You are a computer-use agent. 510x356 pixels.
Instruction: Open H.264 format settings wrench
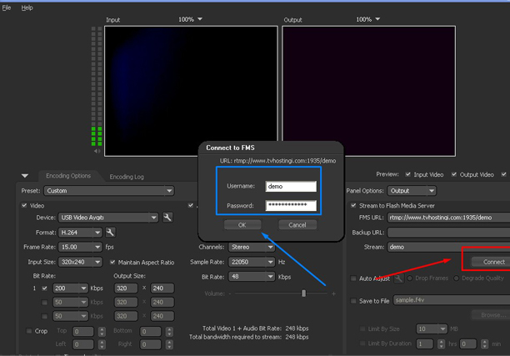click(x=110, y=233)
